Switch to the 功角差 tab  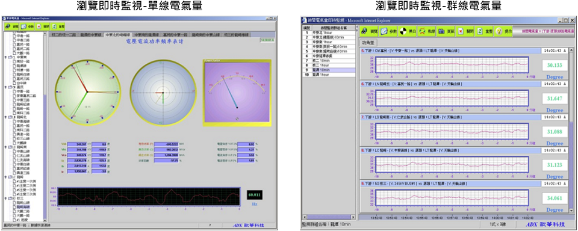[x=367, y=43]
